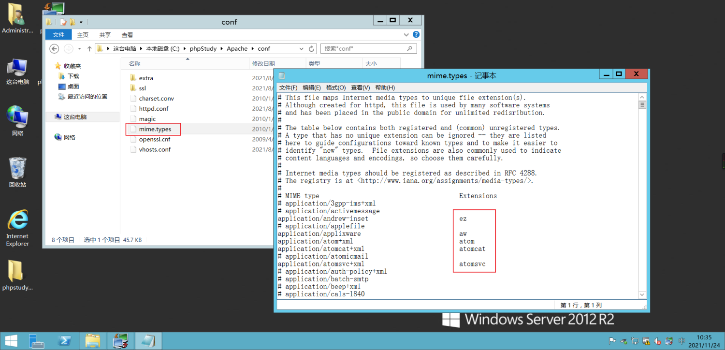Click New Folder icon in quick access toolbar
Image resolution: width=725 pixels, height=350 pixels.
pos(72,22)
